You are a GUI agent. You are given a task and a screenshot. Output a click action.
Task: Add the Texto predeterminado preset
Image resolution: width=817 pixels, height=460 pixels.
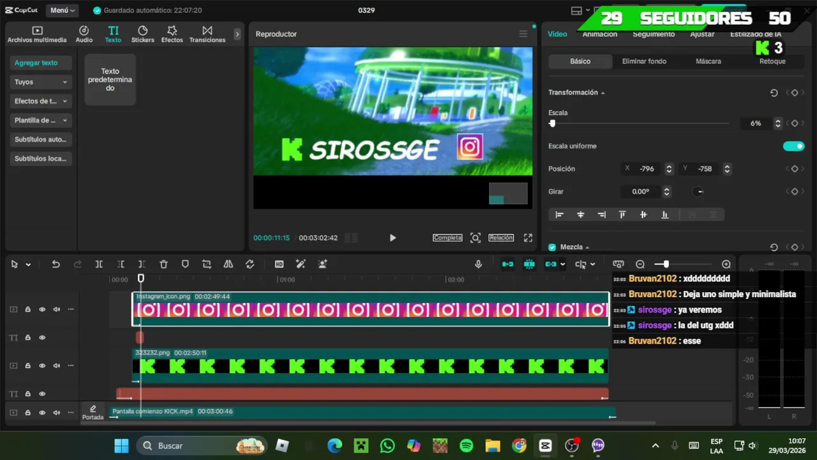click(110, 80)
